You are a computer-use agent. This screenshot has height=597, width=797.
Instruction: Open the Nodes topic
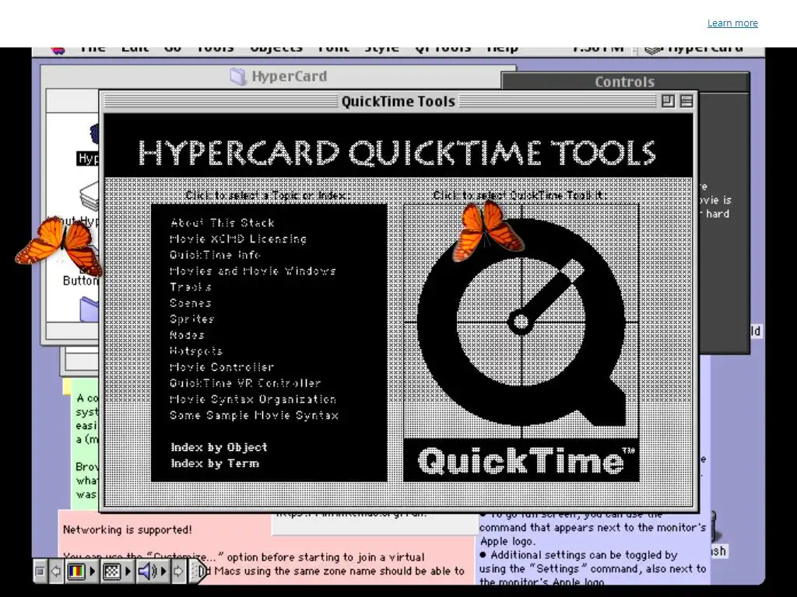187,335
